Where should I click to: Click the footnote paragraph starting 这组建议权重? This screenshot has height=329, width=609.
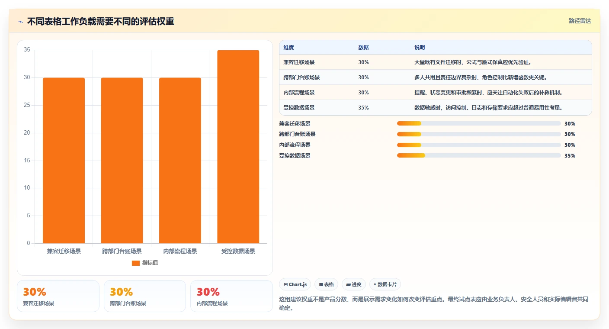click(x=434, y=304)
